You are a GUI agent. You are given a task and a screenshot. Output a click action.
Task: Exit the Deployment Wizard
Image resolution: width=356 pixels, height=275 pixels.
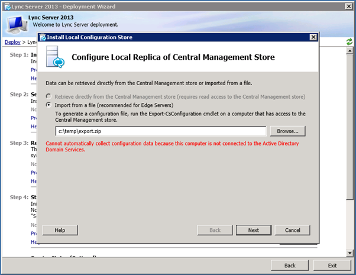click(x=333, y=266)
